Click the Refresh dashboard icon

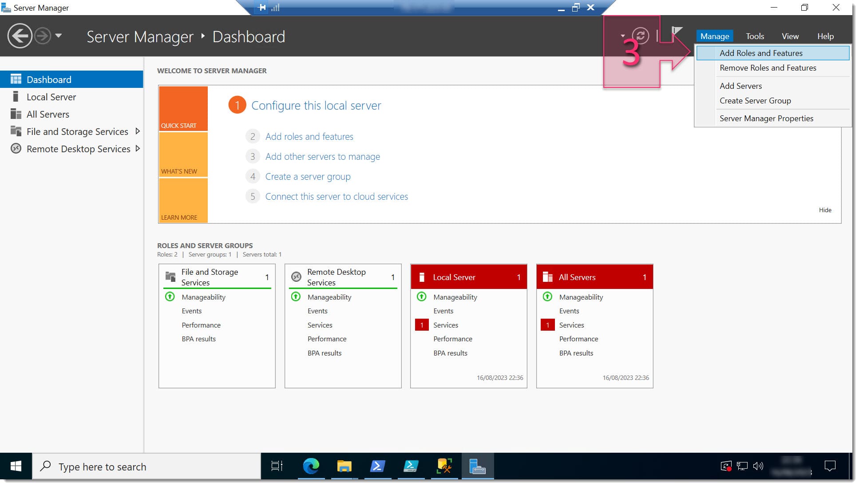(x=640, y=36)
